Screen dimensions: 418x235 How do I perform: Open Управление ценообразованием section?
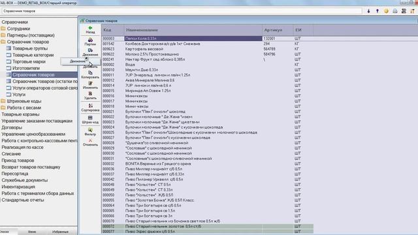click(33, 134)
